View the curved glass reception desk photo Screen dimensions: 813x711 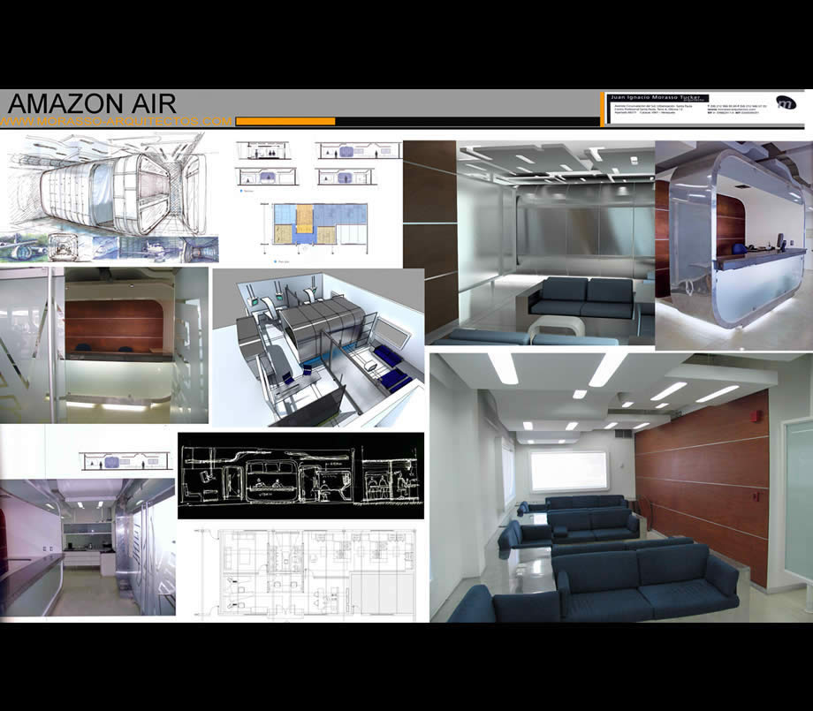point(734,246)
